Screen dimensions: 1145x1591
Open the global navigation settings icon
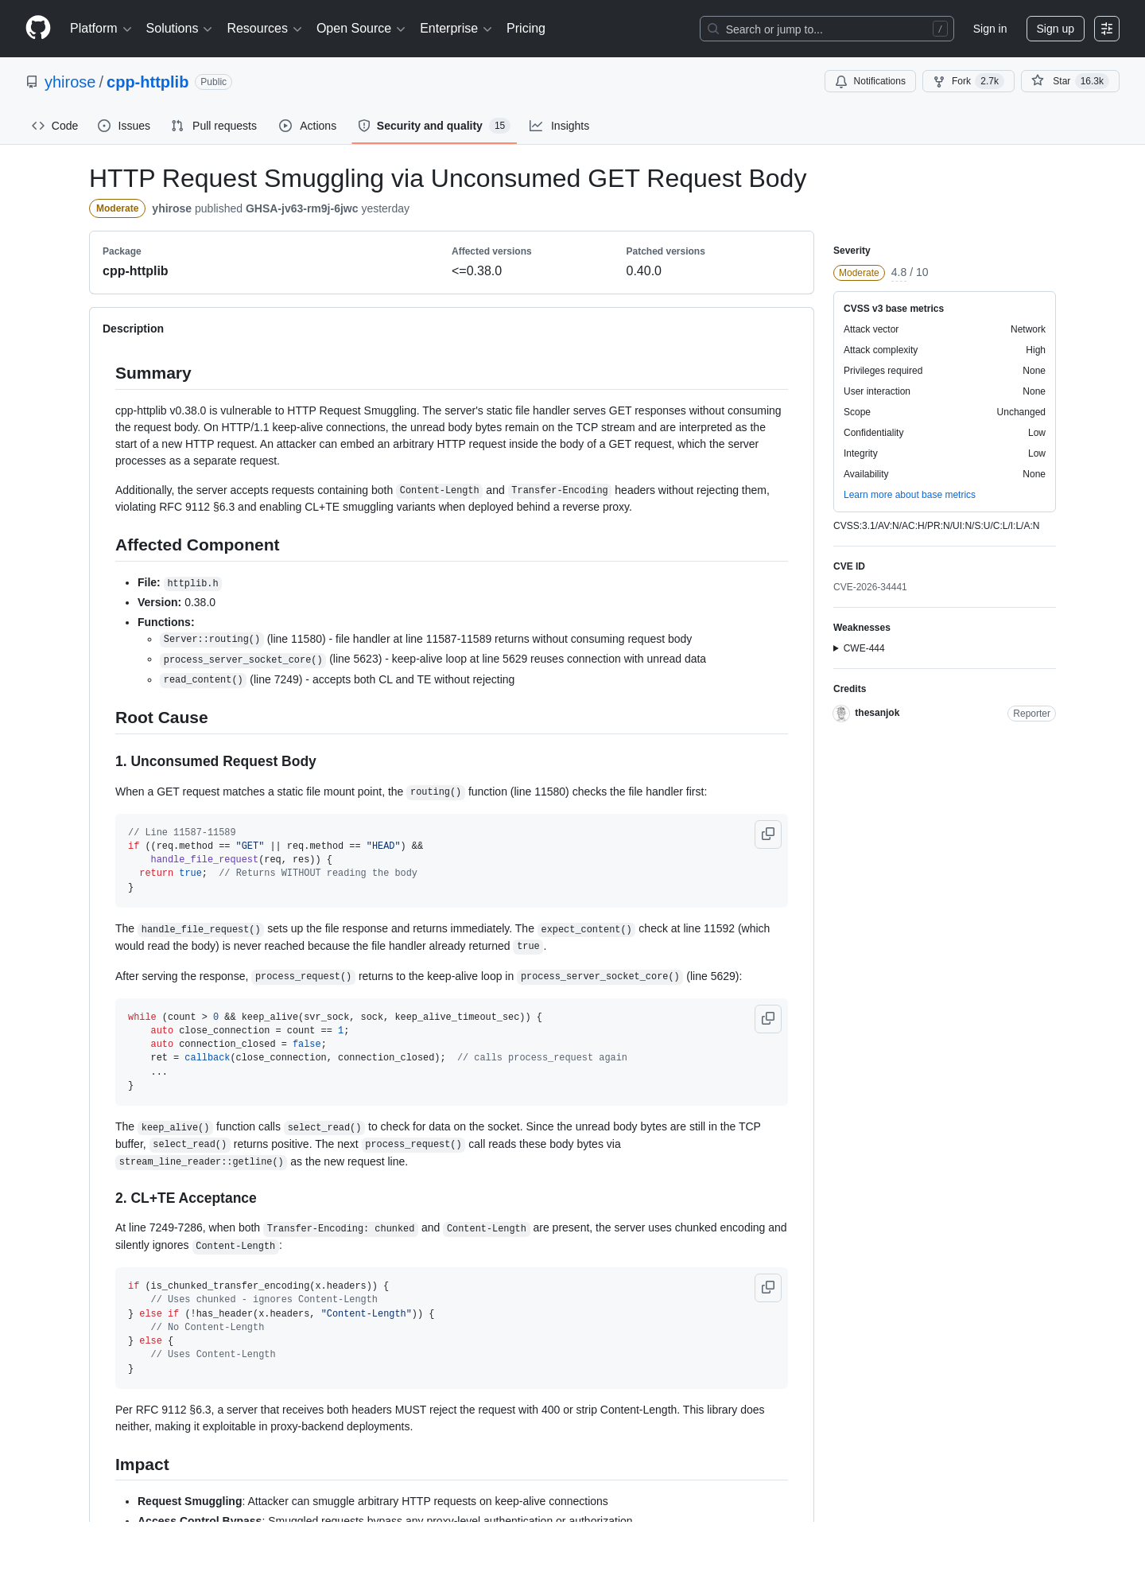[1107, 29]
